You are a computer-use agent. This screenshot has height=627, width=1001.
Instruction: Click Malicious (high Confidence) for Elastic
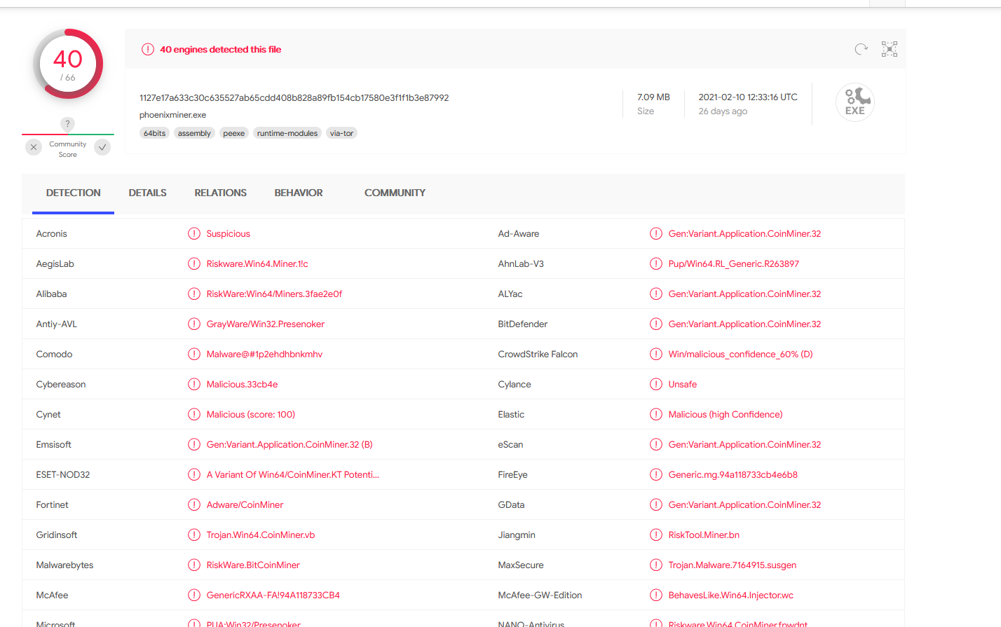(x=726, y=415)
